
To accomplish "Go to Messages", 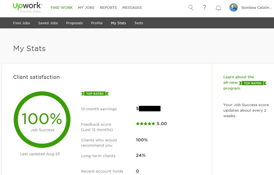I will 132,7.
